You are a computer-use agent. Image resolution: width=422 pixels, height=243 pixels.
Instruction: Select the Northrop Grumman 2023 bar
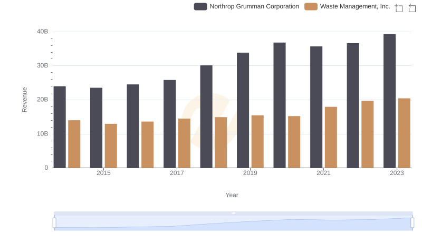click(x=389, y=101)
